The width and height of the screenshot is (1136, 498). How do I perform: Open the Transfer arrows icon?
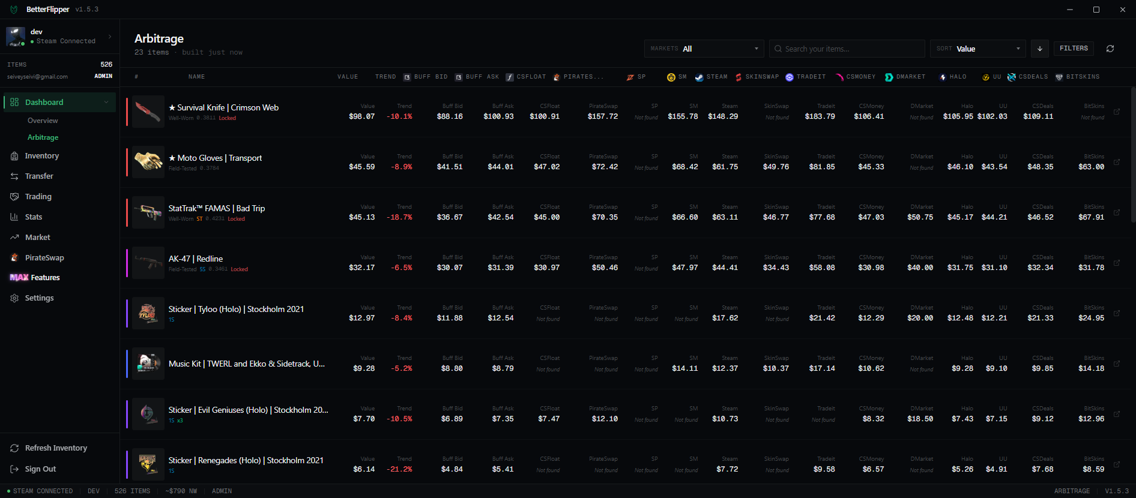[14, 176]
